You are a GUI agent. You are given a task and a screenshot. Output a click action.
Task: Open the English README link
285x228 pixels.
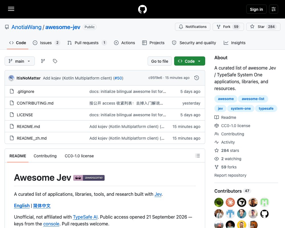point(22,205)
